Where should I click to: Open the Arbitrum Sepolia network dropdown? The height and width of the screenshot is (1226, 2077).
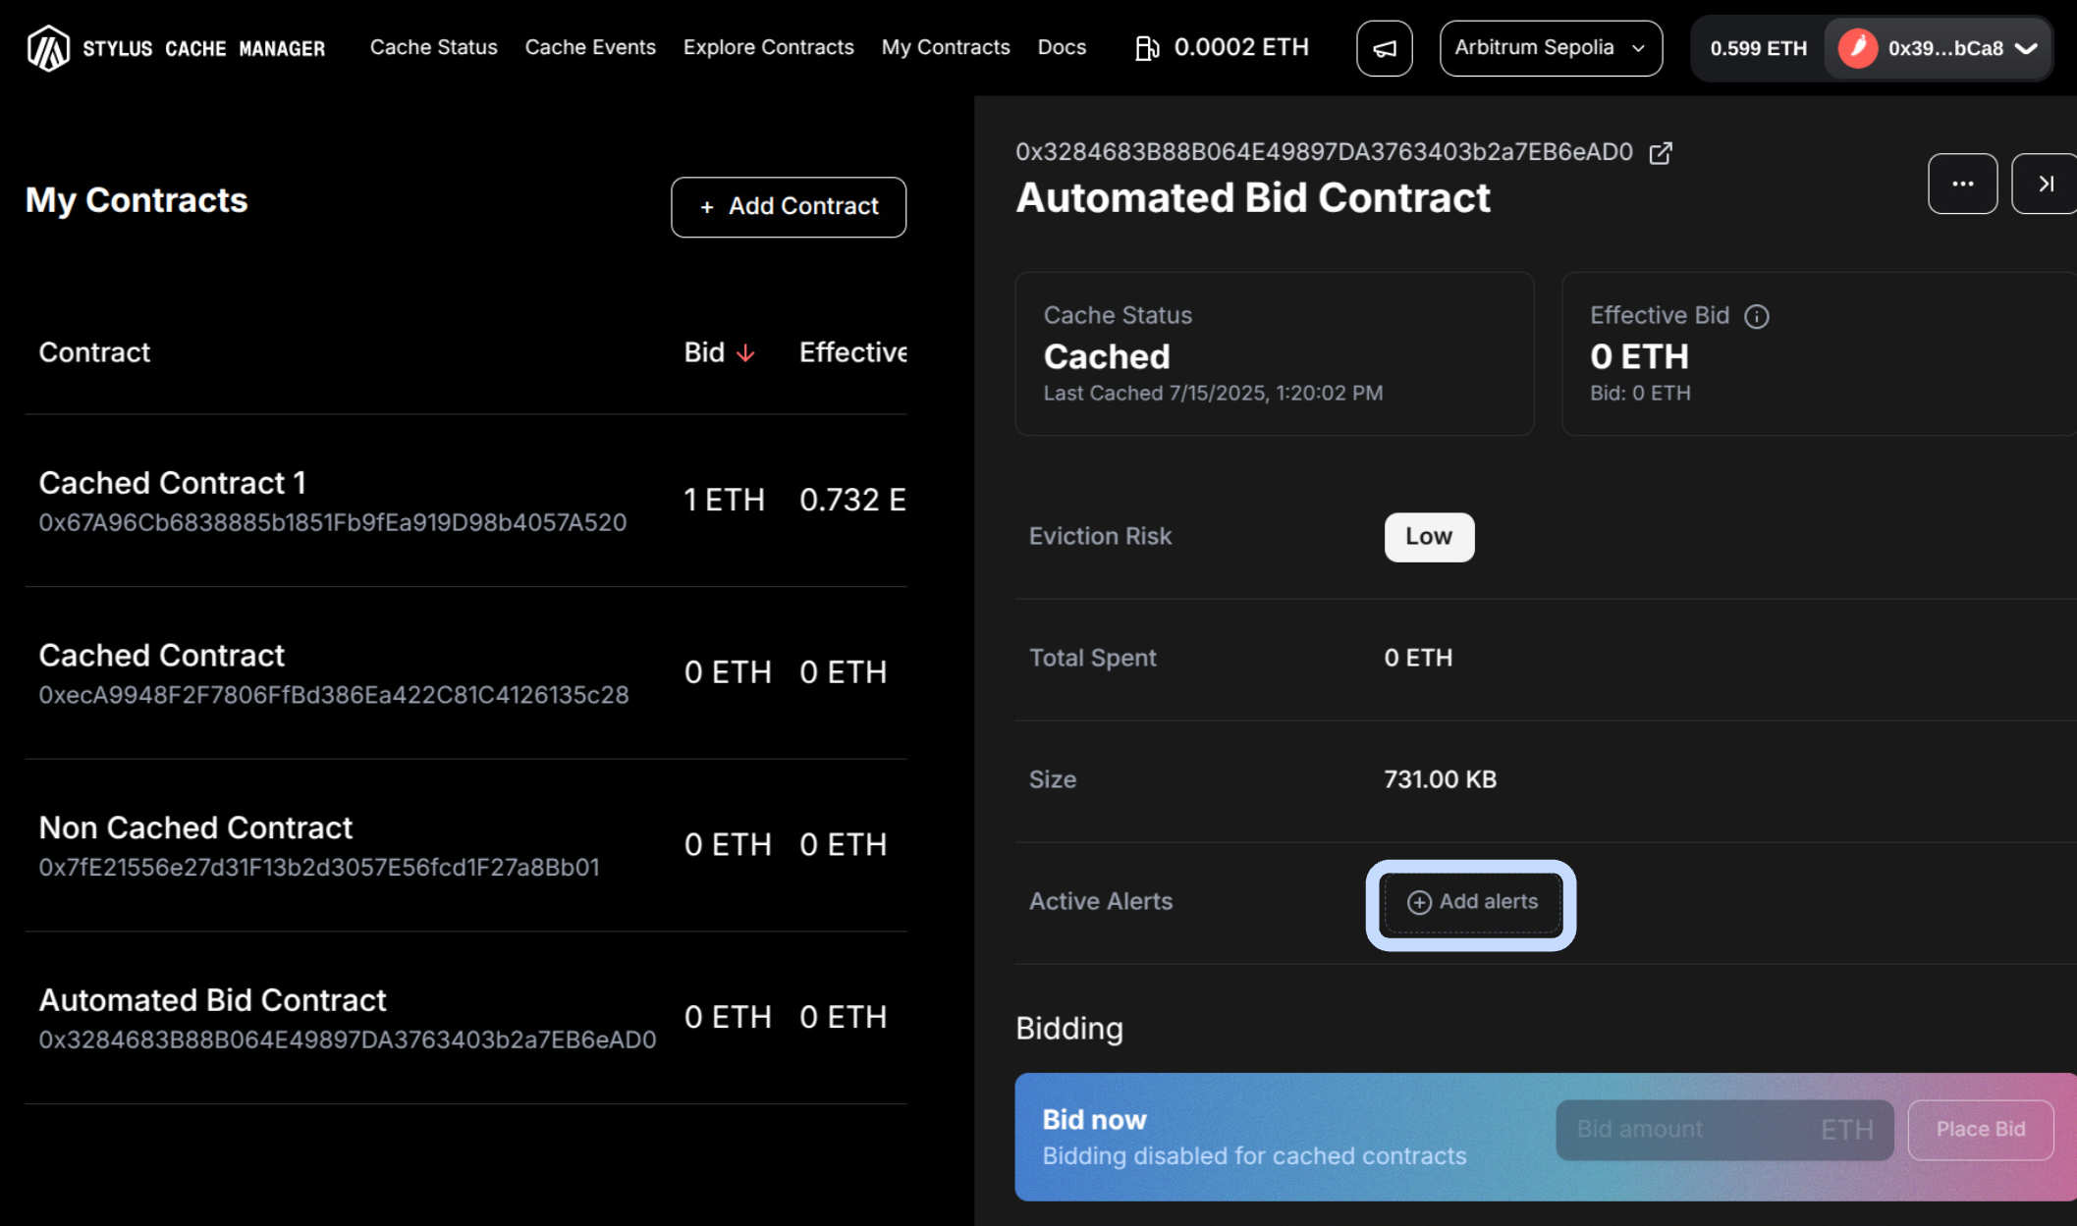click(1551, 48)
